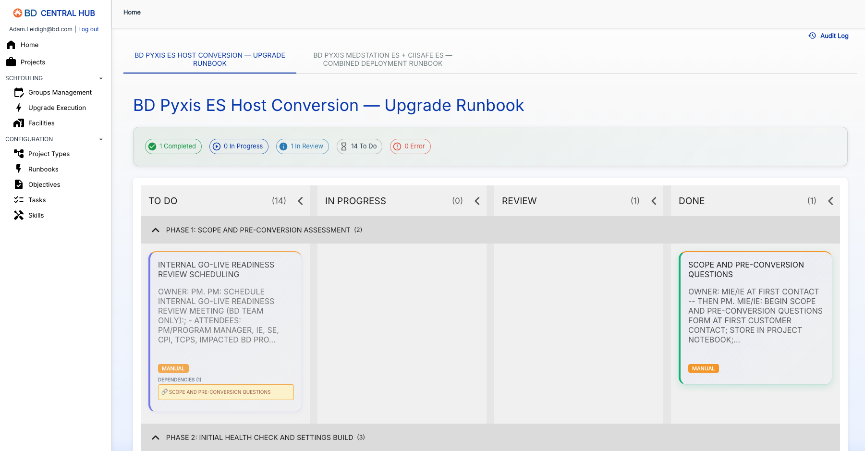Viewport: 865px width, 451px height.
Task: Click the Log out link
Action: (88, 29)
